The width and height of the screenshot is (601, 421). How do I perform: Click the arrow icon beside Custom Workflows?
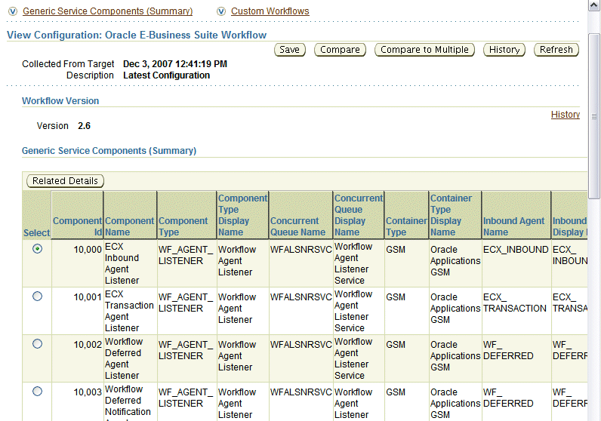(x=221, y=11)
